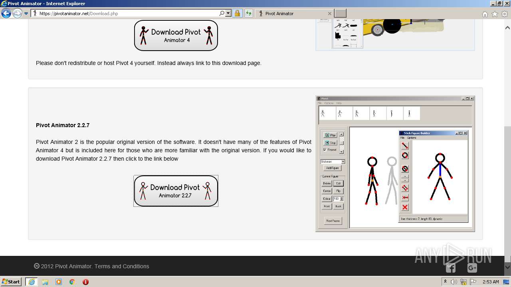Image resolution: width=511 pixels, height=287 pixels.
Task: Open a new blank tab
Action: tap(340, 13)
